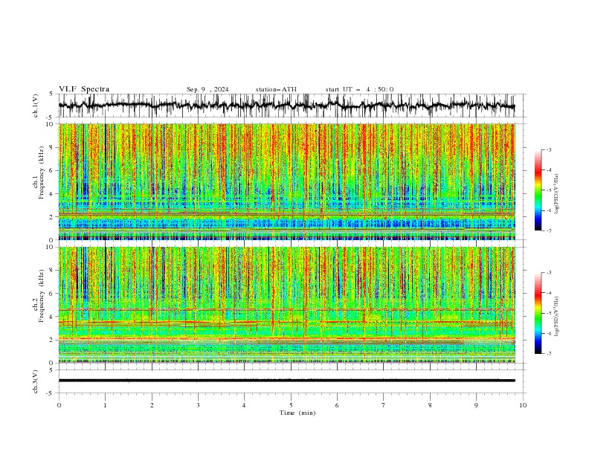The image size is (589, 455).
Task: Click the "-3" tick on upper color bar
Action: [549, 149]
